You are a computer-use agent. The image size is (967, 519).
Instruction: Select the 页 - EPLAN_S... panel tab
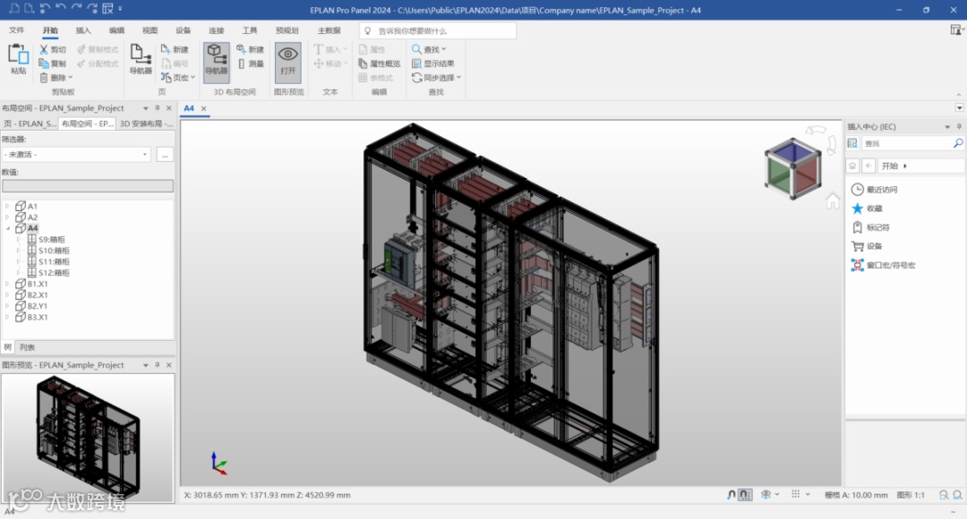[x=29, y=123]
